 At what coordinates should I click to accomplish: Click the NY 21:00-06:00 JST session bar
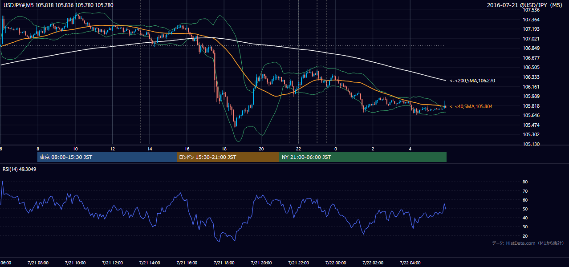pyautogui.click(x=363, y=157)
